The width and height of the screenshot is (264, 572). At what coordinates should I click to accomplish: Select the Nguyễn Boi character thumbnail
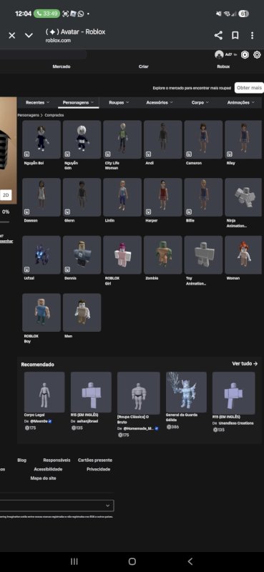41,139
